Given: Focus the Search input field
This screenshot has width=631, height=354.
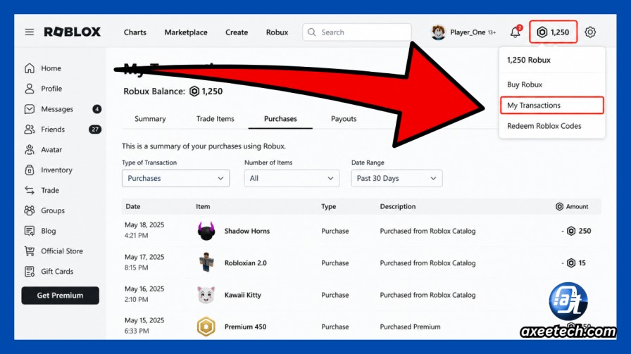Looking at the screenshot, I should (x=357, y=32).
